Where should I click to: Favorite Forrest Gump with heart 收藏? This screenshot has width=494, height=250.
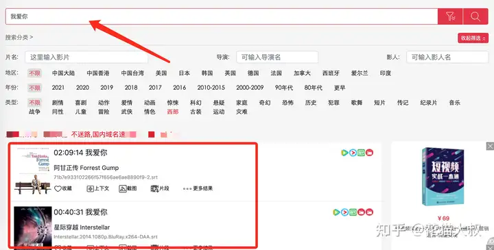click(63, 188)
